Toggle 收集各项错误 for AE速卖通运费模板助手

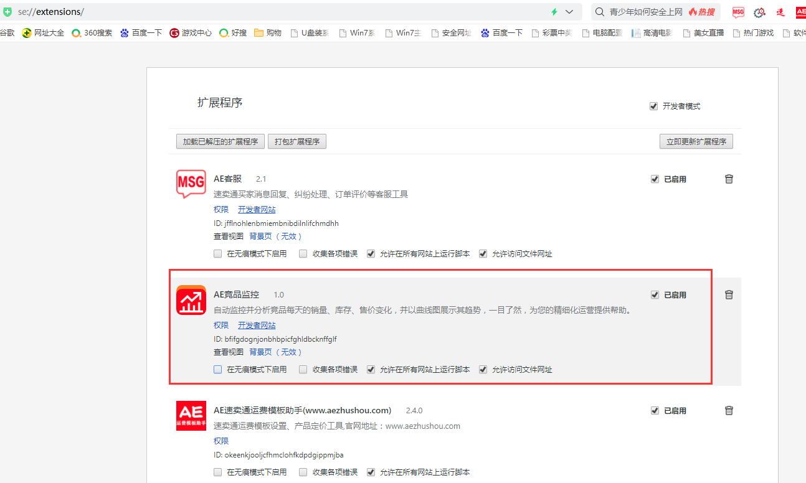[x=303, y=472]
